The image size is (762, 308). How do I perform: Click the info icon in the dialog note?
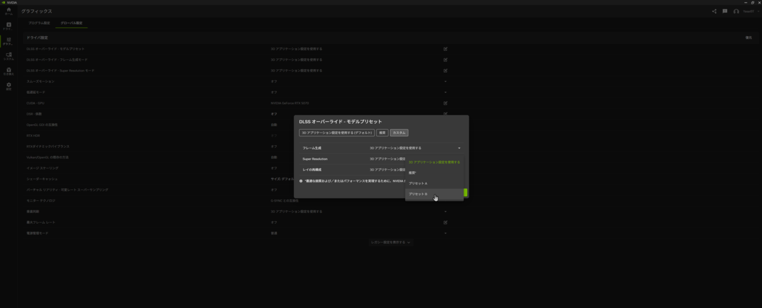tap(301, 181)
